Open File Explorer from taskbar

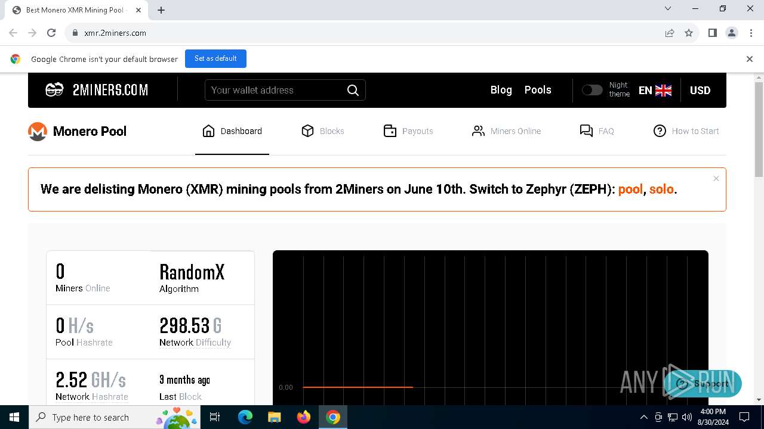(275, 417)
